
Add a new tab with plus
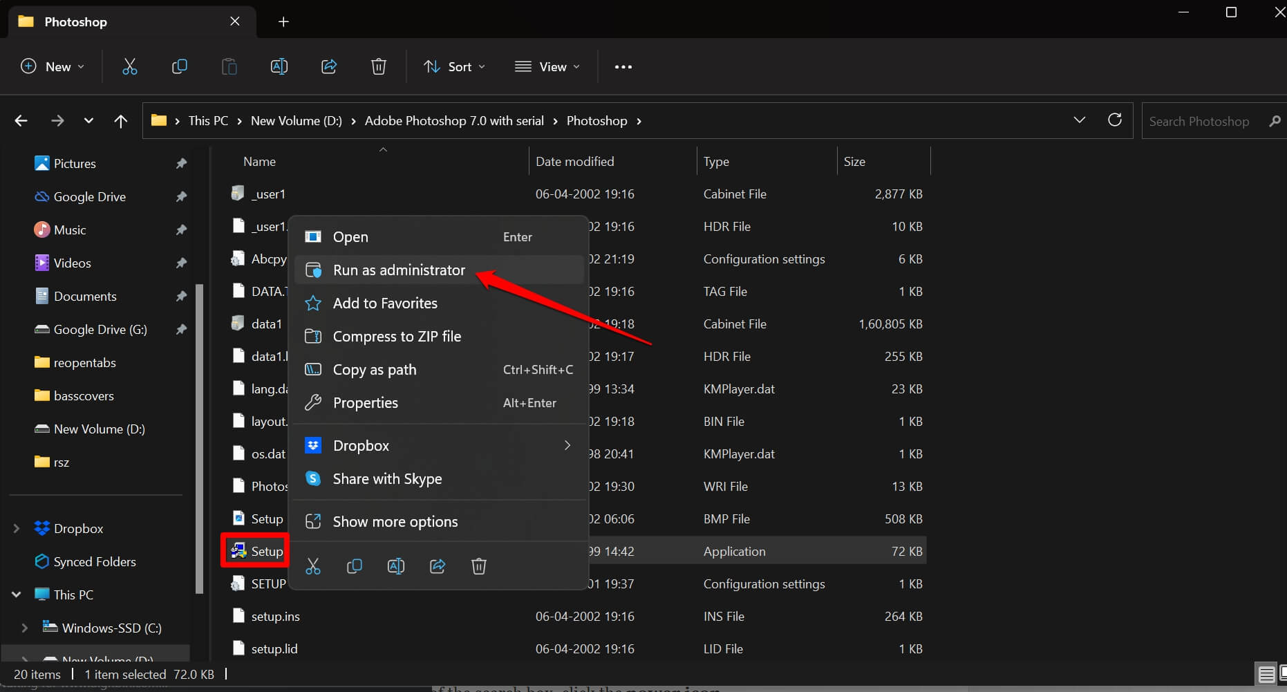283,21
